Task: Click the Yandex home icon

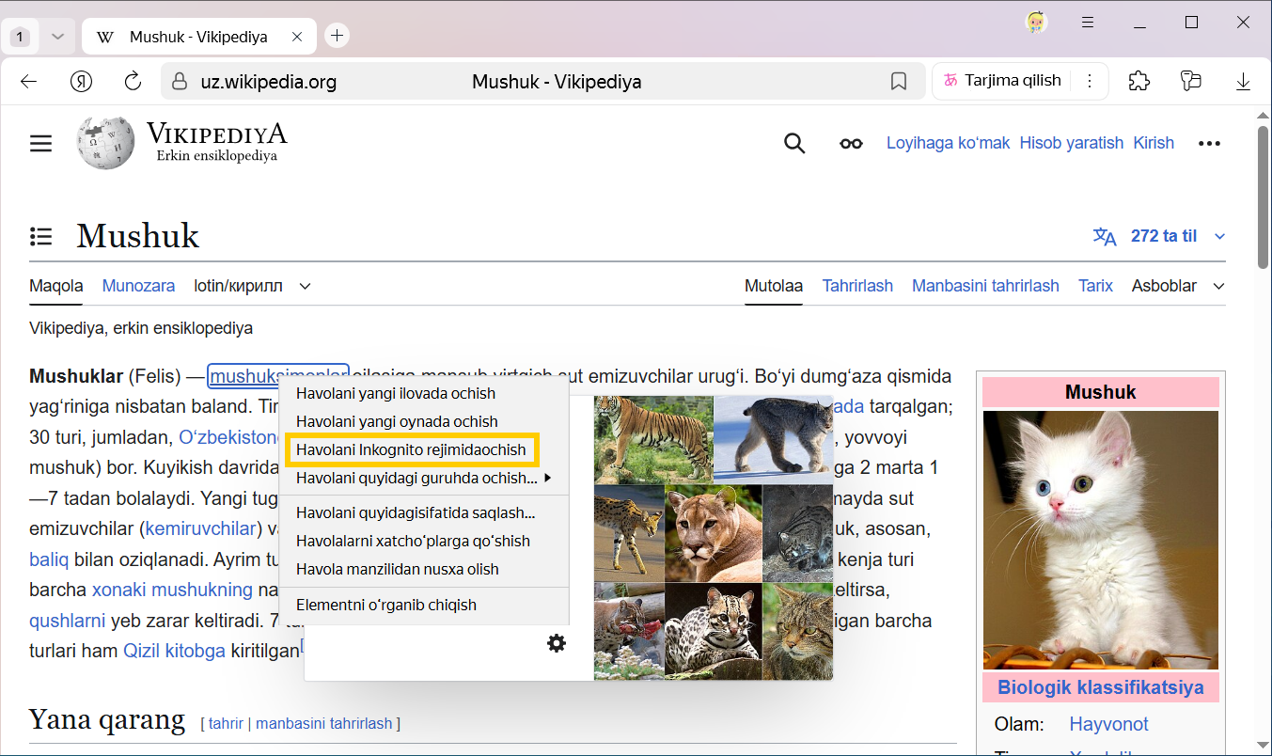Action: point(82,82)
